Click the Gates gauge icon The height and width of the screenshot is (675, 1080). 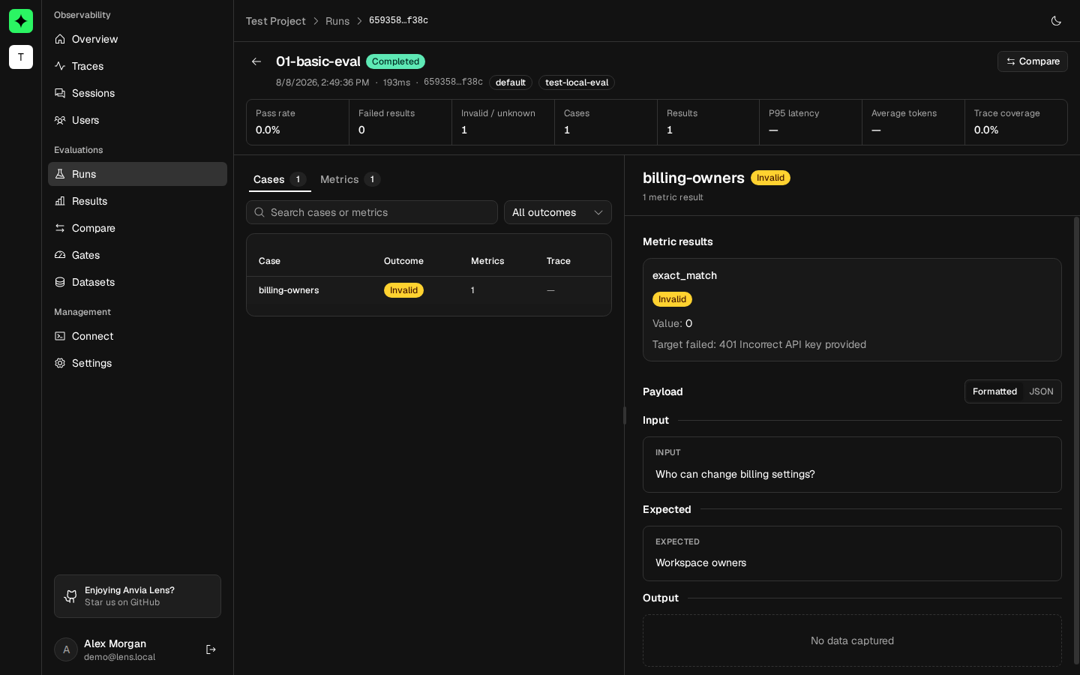[x=60, y=255]
